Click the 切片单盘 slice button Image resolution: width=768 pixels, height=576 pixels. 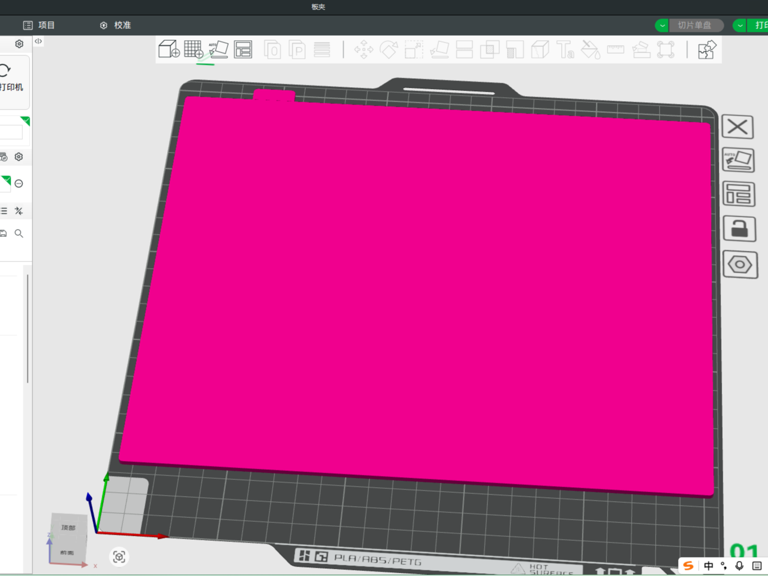[x=696, y=25]
